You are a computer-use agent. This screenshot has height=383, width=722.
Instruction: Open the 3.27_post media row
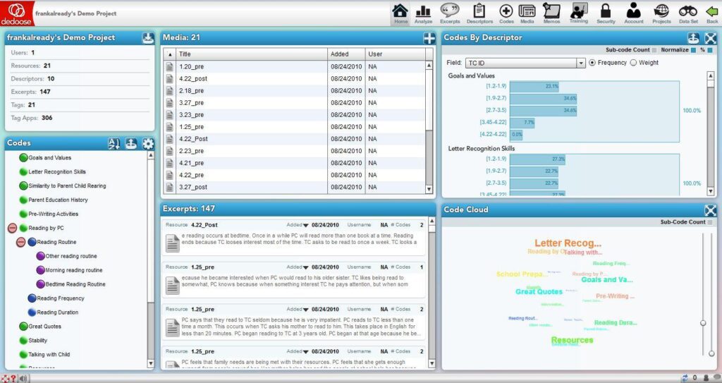[x=295, y=187]
